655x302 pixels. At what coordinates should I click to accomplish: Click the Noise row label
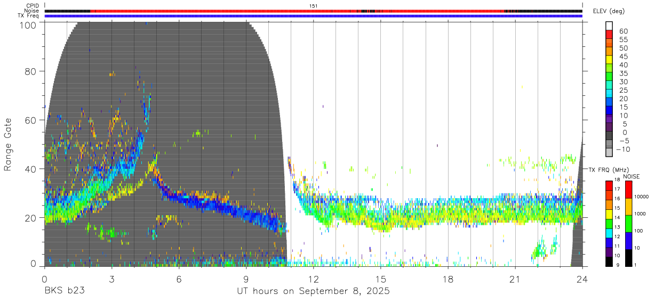pos(31,11)
